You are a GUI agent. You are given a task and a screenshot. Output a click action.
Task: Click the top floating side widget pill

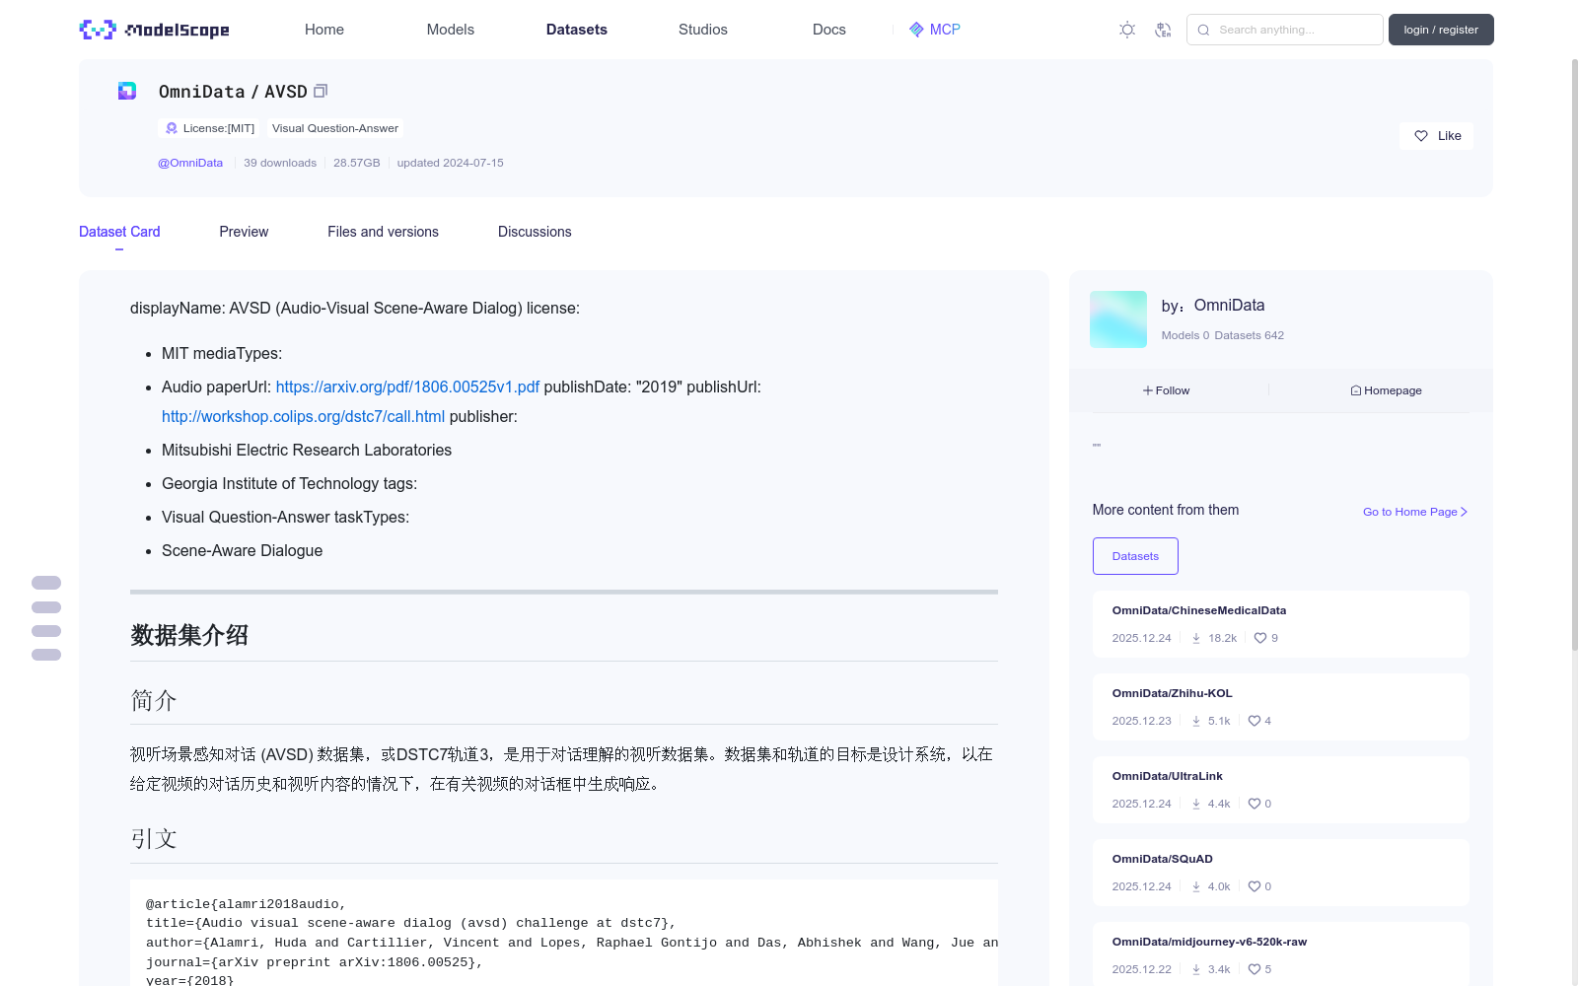[46, 583]
